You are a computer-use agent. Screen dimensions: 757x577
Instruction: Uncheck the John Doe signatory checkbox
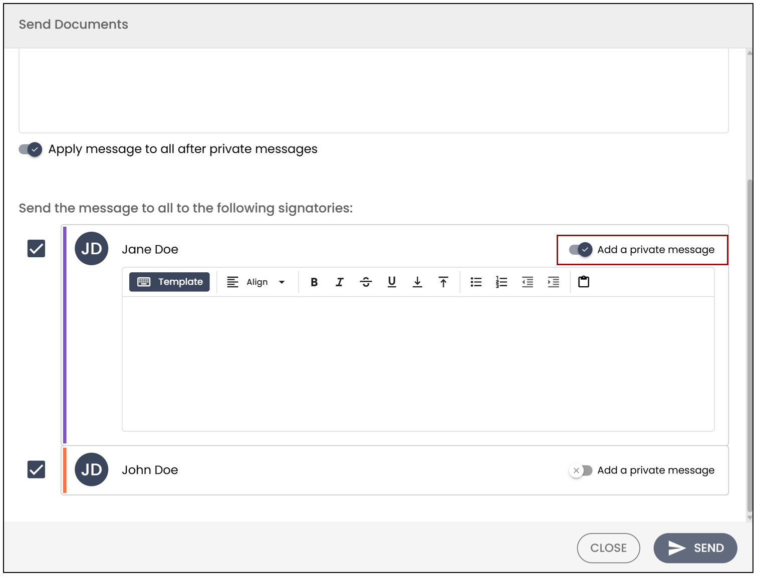(x=36, y=469)
